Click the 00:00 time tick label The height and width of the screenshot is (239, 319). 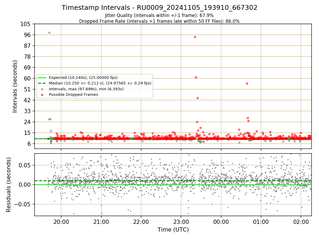point(221,222)
